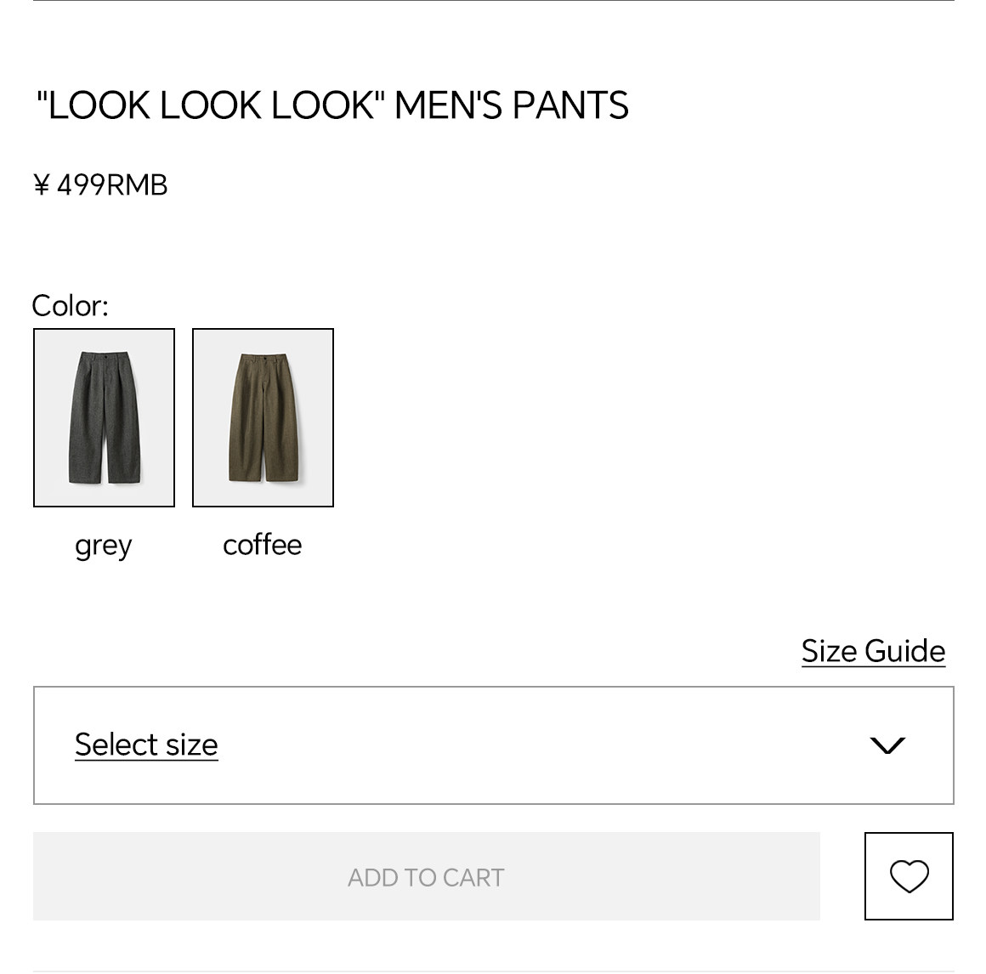Expand the Select size dropdown box
This screenshot has height=974, width=986.
coord(493,745)
